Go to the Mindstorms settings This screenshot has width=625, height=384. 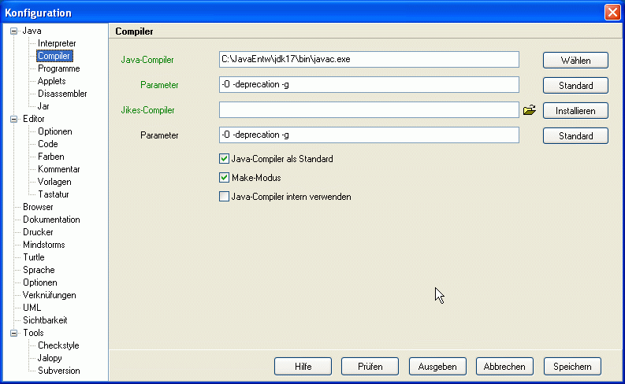point(43,245)
